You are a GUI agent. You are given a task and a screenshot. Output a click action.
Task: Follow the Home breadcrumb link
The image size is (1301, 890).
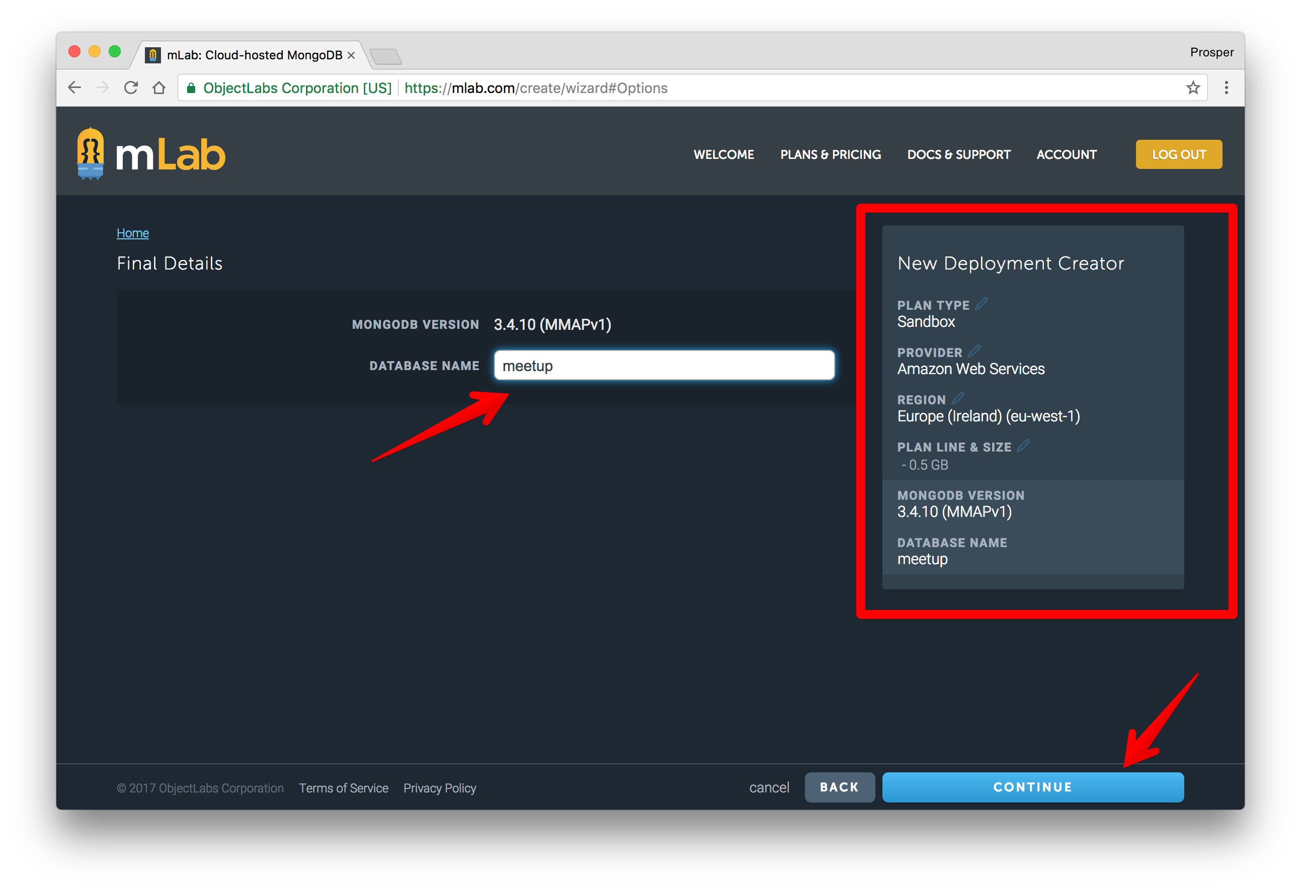133,233
